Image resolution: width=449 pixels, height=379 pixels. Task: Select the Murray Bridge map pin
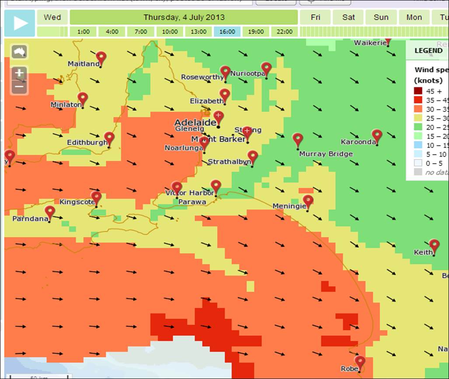(x=298, y=140)
